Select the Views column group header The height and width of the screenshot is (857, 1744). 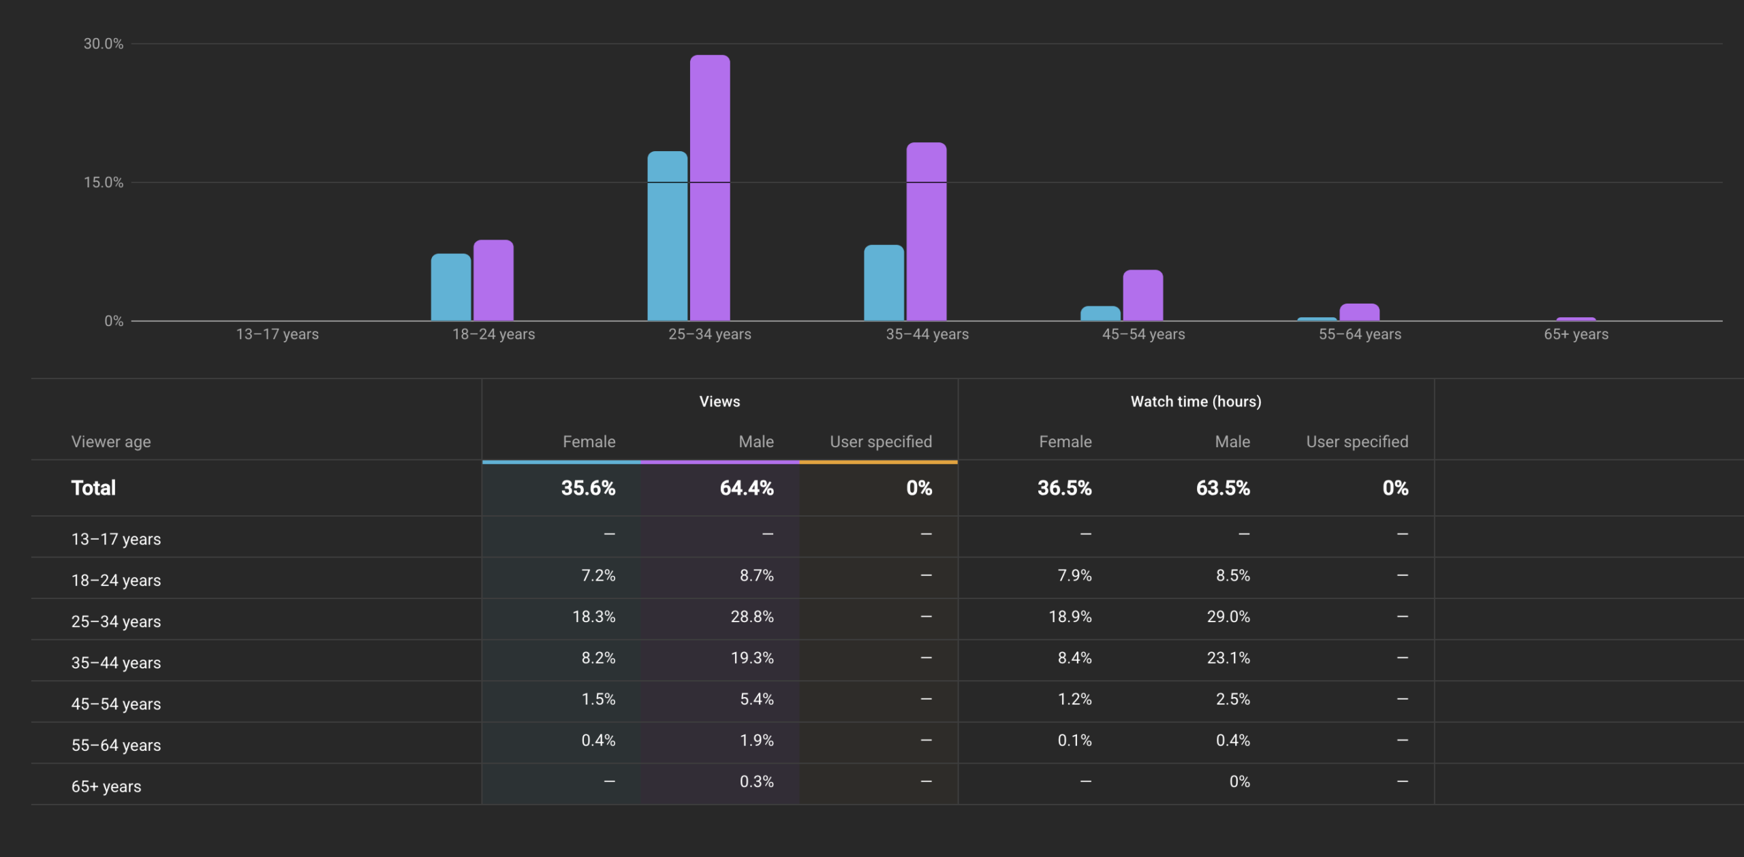[x=719, y=402]
